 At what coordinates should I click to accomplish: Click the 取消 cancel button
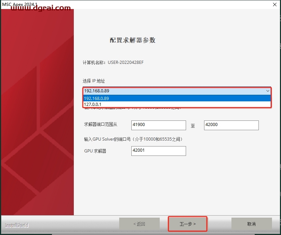pyautogui.click(x=252, y=224)
